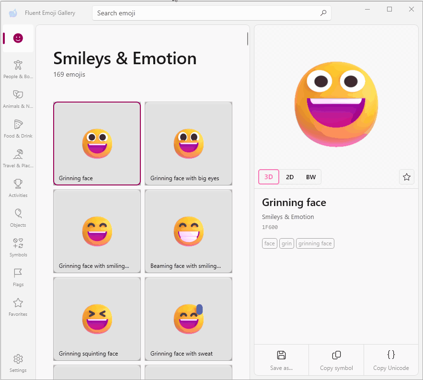
Task: Click 'Smileys & Emotion' subtitle in details
Action: pos(288,217)
